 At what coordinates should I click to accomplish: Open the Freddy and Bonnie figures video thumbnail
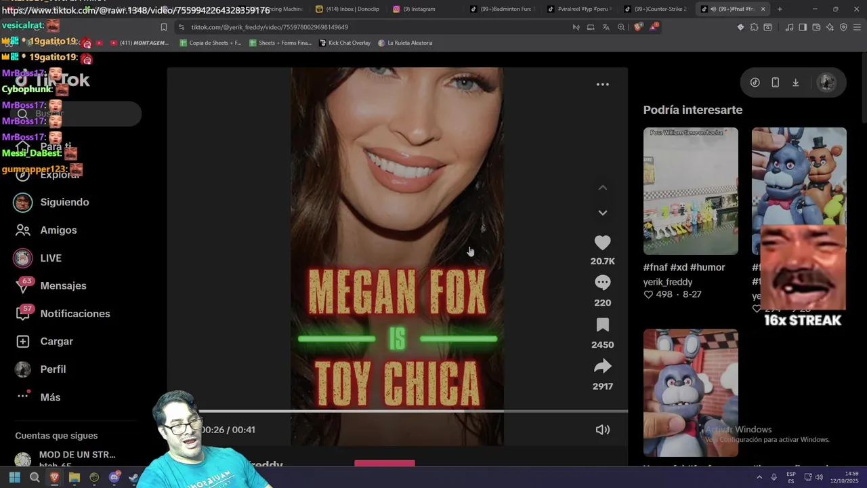tap(799, 176)
